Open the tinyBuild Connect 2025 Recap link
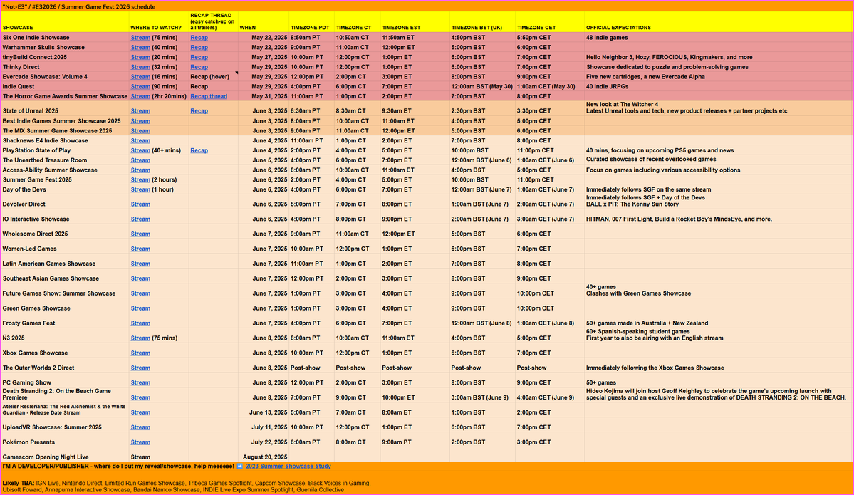The height and width of the screenshot is (495, 854). [x=199, y=57]
